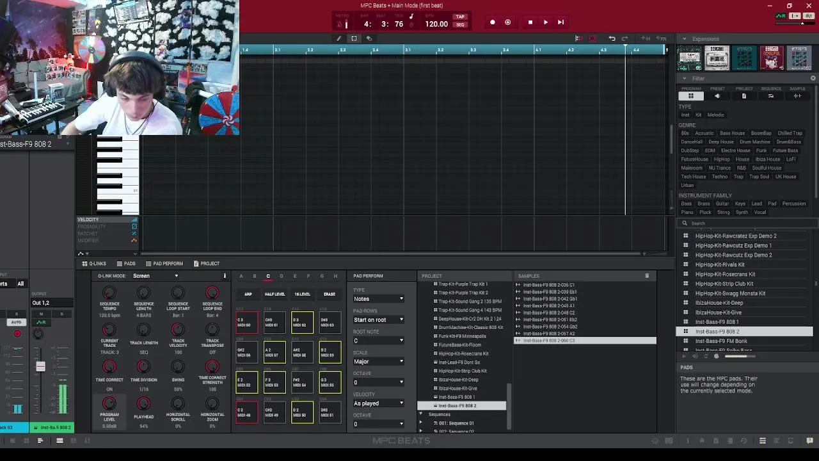Open the PADS tab
Screen dimensions: 819x461
click(126, 264)
